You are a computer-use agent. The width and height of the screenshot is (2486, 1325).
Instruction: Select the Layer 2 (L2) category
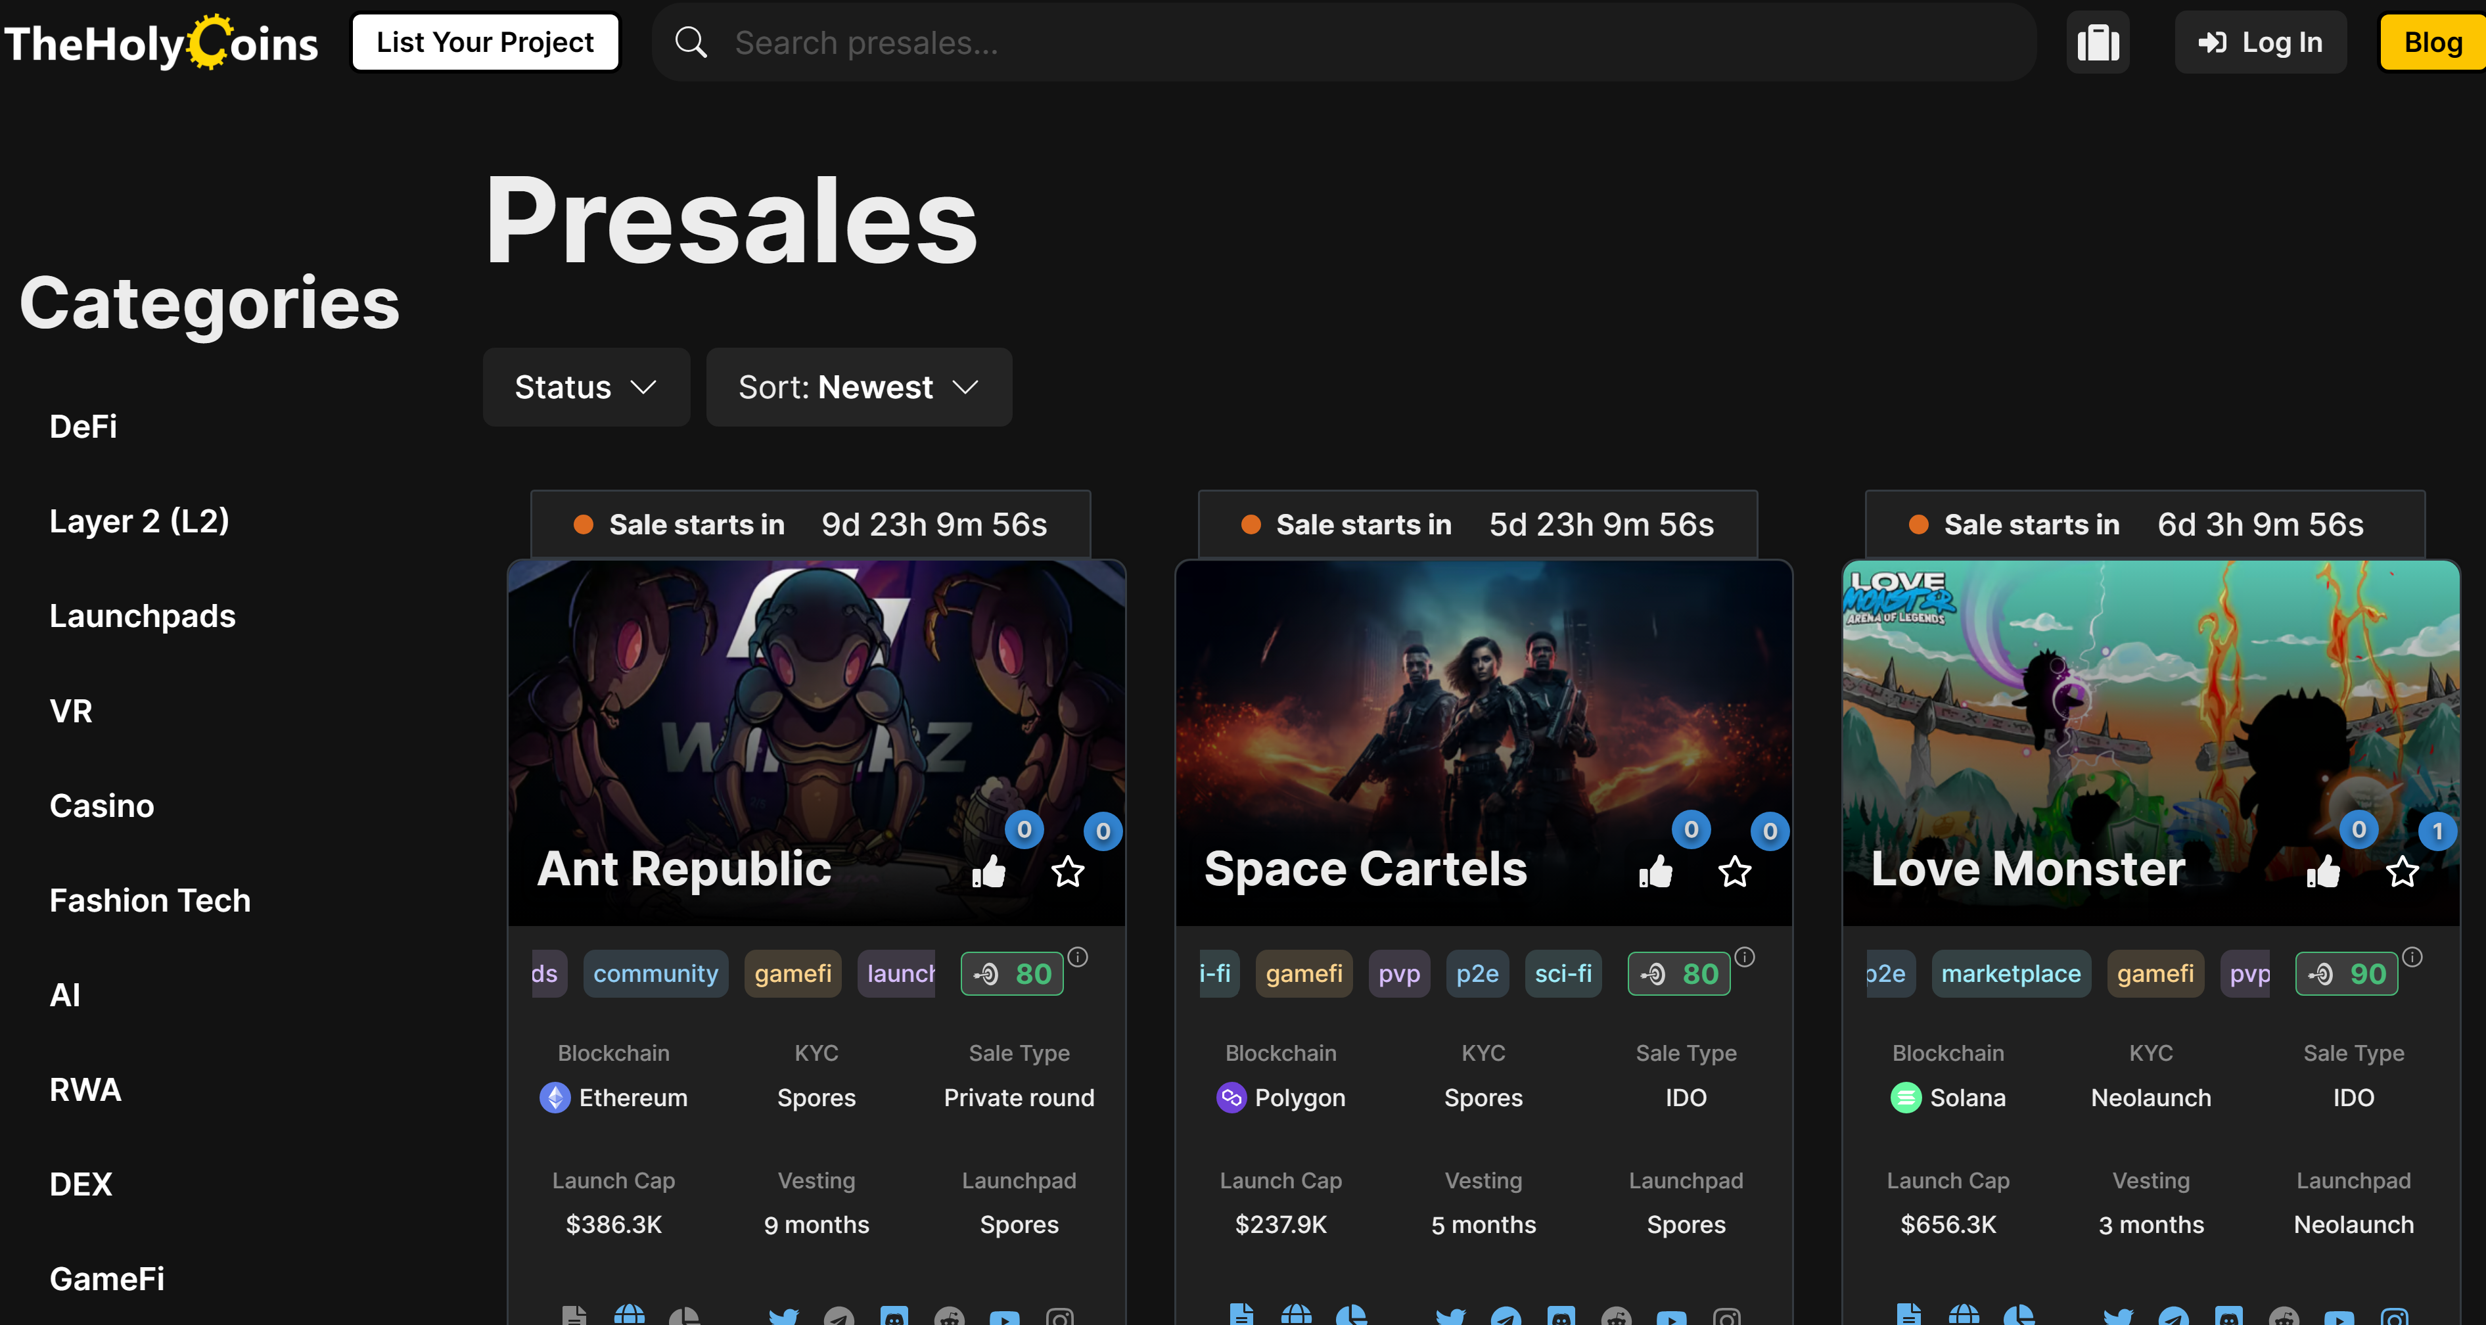tap(140, 521)
